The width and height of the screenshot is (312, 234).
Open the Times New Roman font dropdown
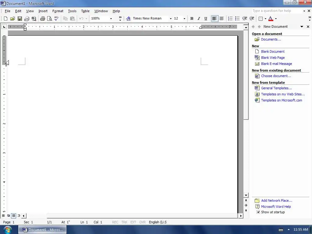point(171,19)
